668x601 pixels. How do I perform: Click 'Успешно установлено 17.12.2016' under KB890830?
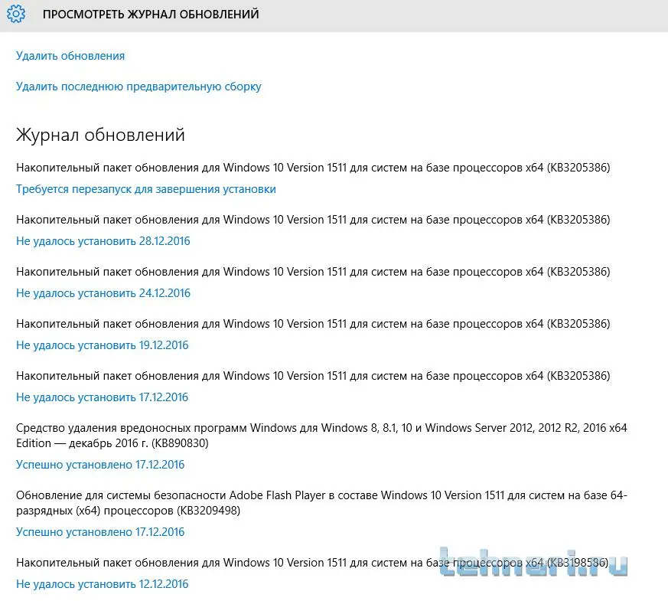coord(100,465)
